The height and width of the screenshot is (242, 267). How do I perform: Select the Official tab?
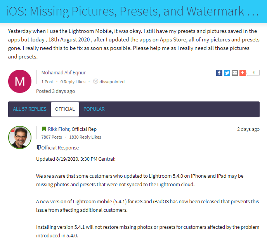pos(65,109)
